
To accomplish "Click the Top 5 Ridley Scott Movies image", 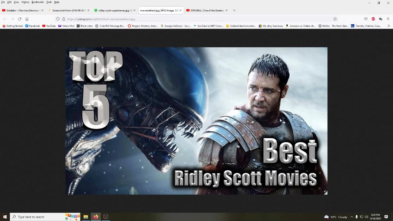I will pos(196,121).
